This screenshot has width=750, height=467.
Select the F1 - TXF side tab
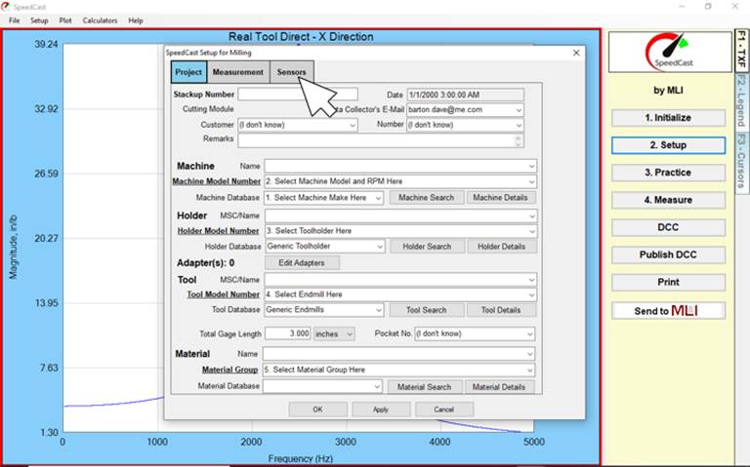tap(741, 50)
